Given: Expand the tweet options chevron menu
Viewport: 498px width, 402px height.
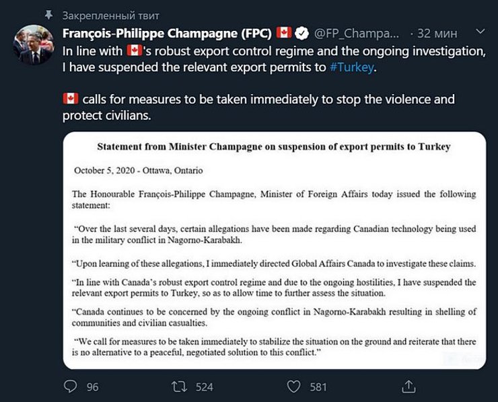Looking at the screenshot, I should pos(480,32).
